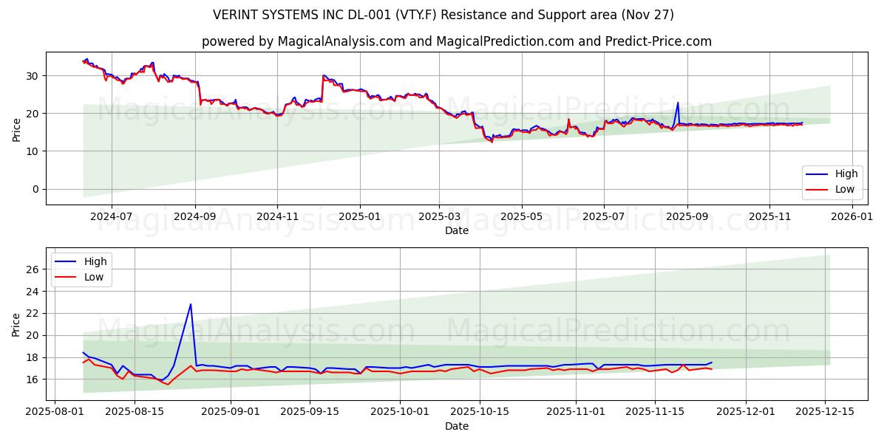This screenshot has height=443, width=887.
Task: Click the '2025-08-15' tick label on the bottom chart
Action: (134, 412)
